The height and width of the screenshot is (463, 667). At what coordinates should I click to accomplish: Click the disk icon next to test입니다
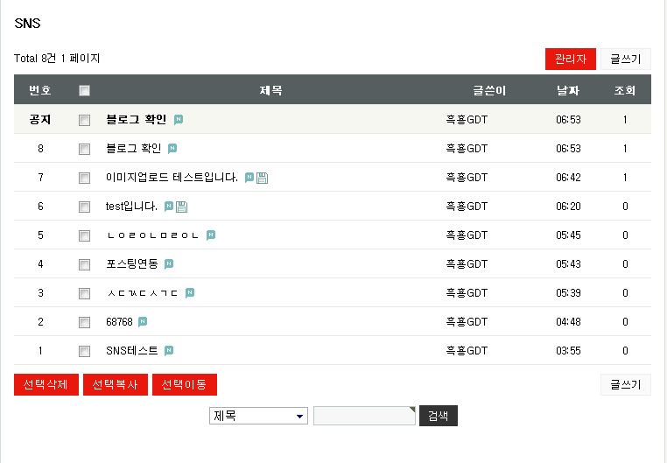click(x=182, y=207)
